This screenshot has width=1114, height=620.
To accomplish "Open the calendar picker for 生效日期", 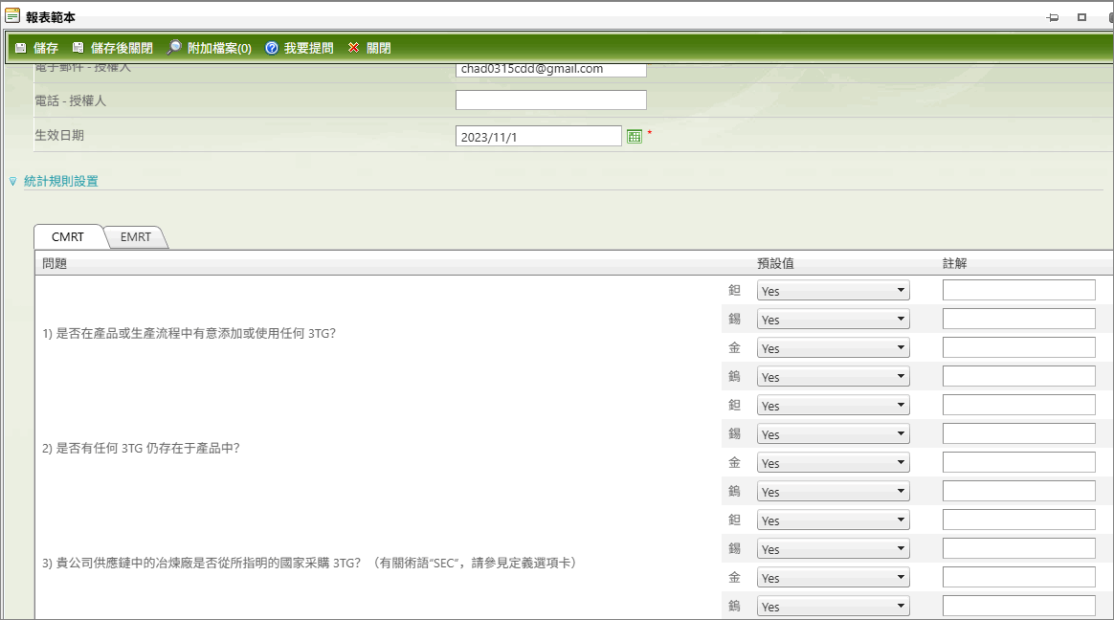I will (x=634, y=137).
